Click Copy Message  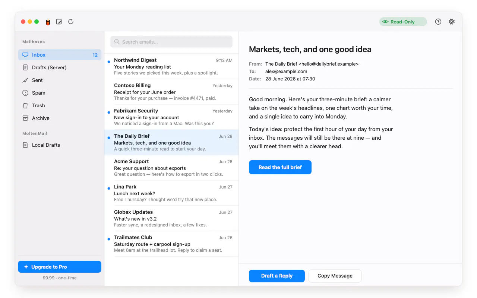[x=335, y=276]
